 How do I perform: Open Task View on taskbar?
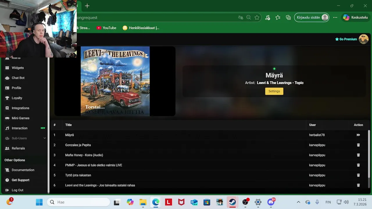pyautogui.click(x=117, y=202)
